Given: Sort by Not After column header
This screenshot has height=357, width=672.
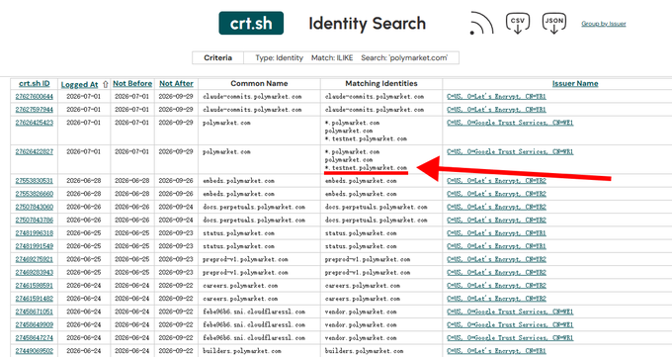Looking at the screenshot, I should [x=176, y=84].
